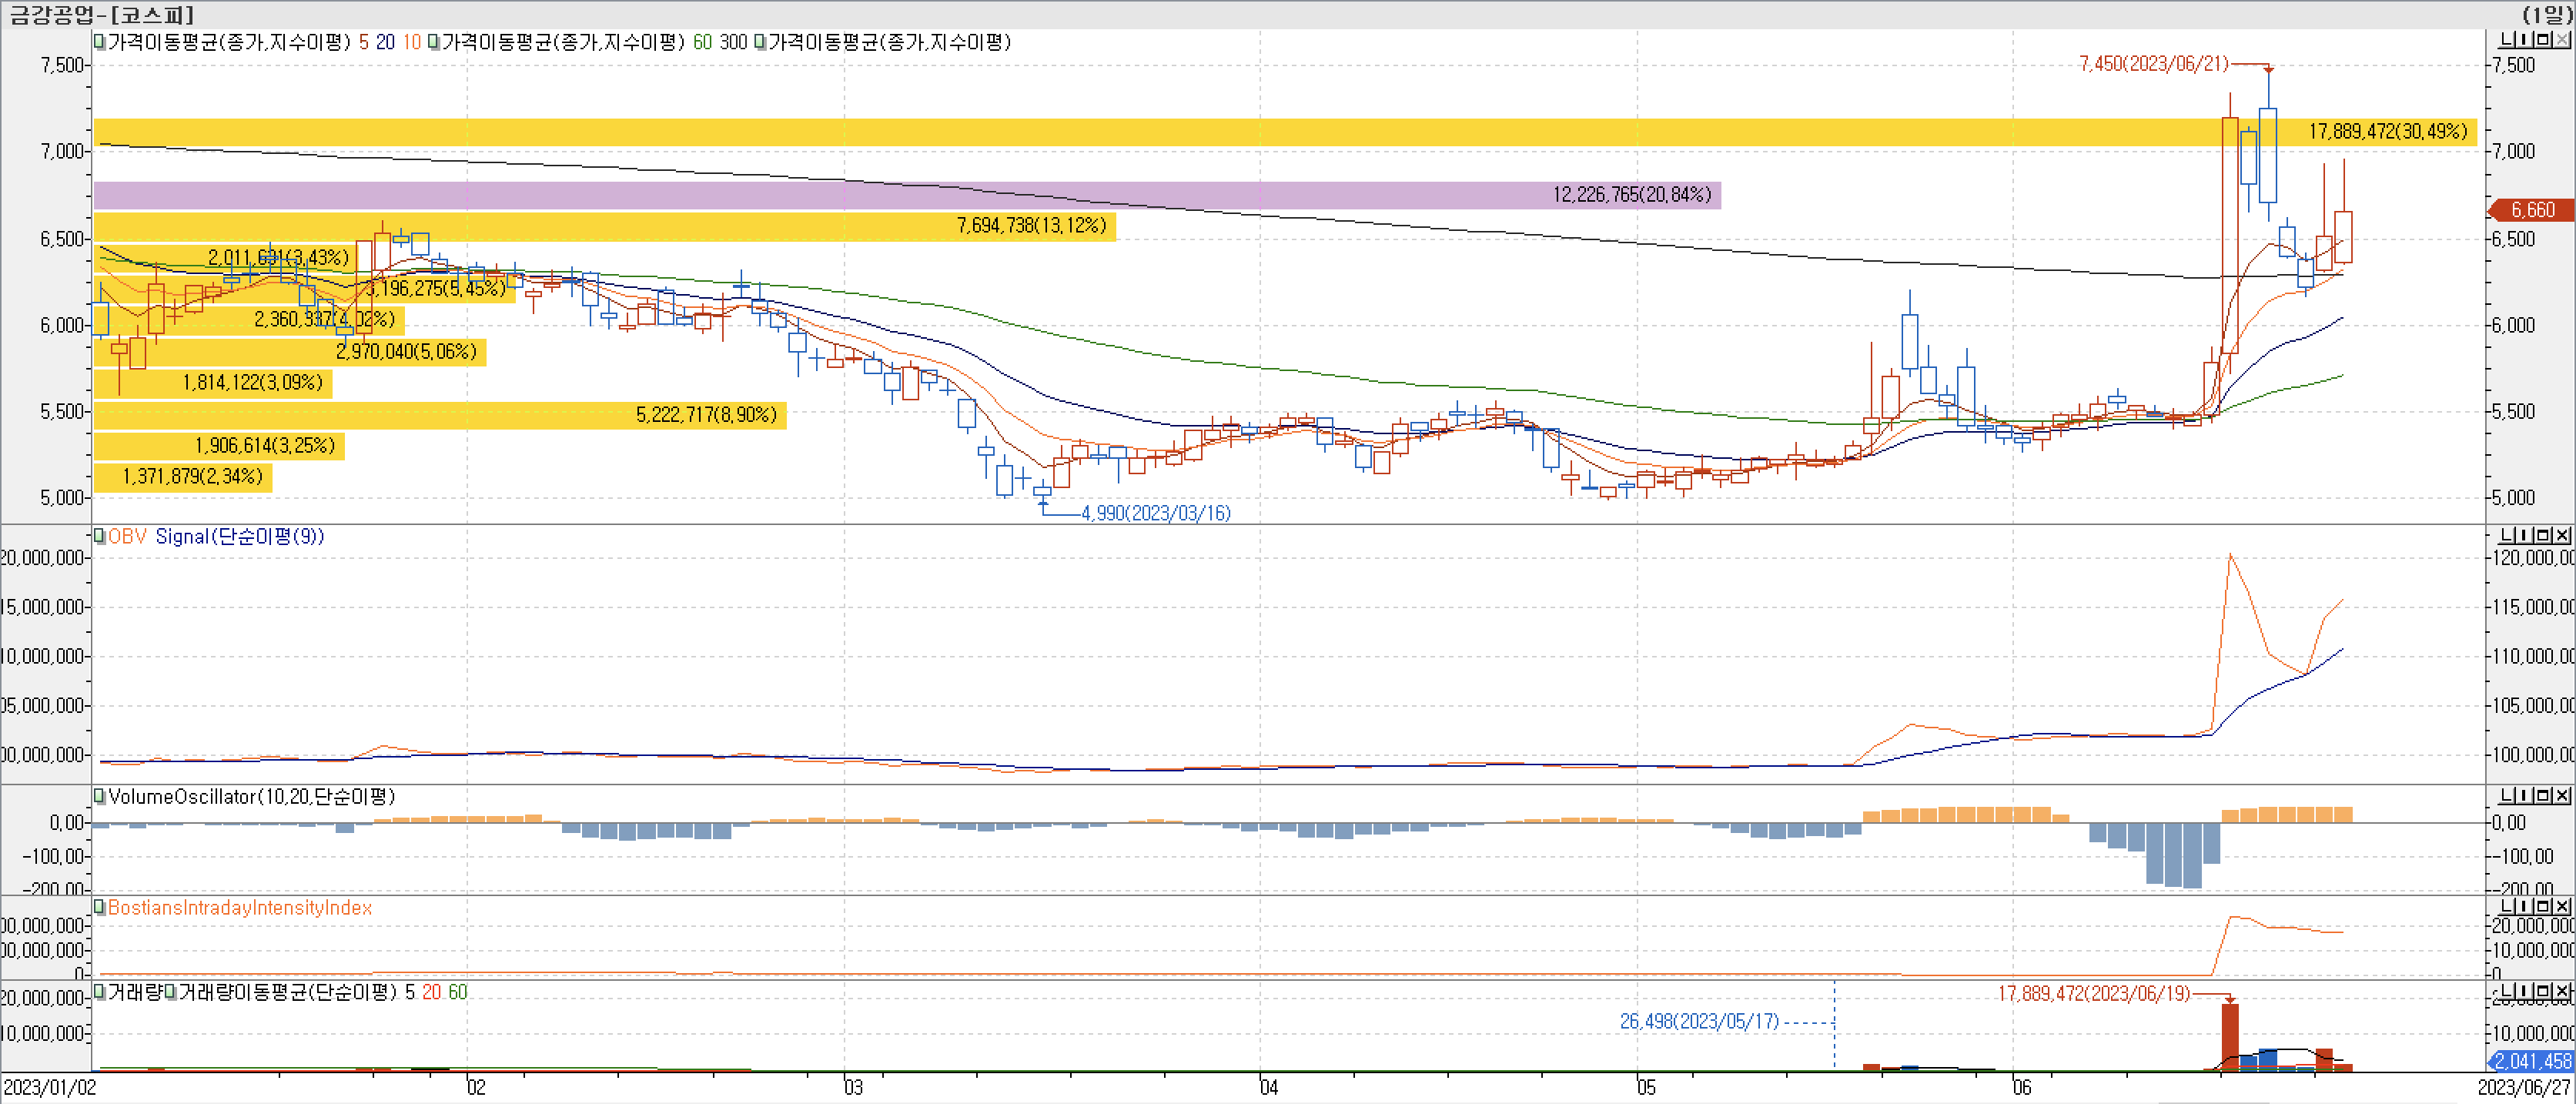Image resolution: width=2576 pixels, height=1104 pixels.
Task: Maximize the BostiansIntradayIntensityIndex pane
Action: pyautogui.click(x=2544, y=907)
